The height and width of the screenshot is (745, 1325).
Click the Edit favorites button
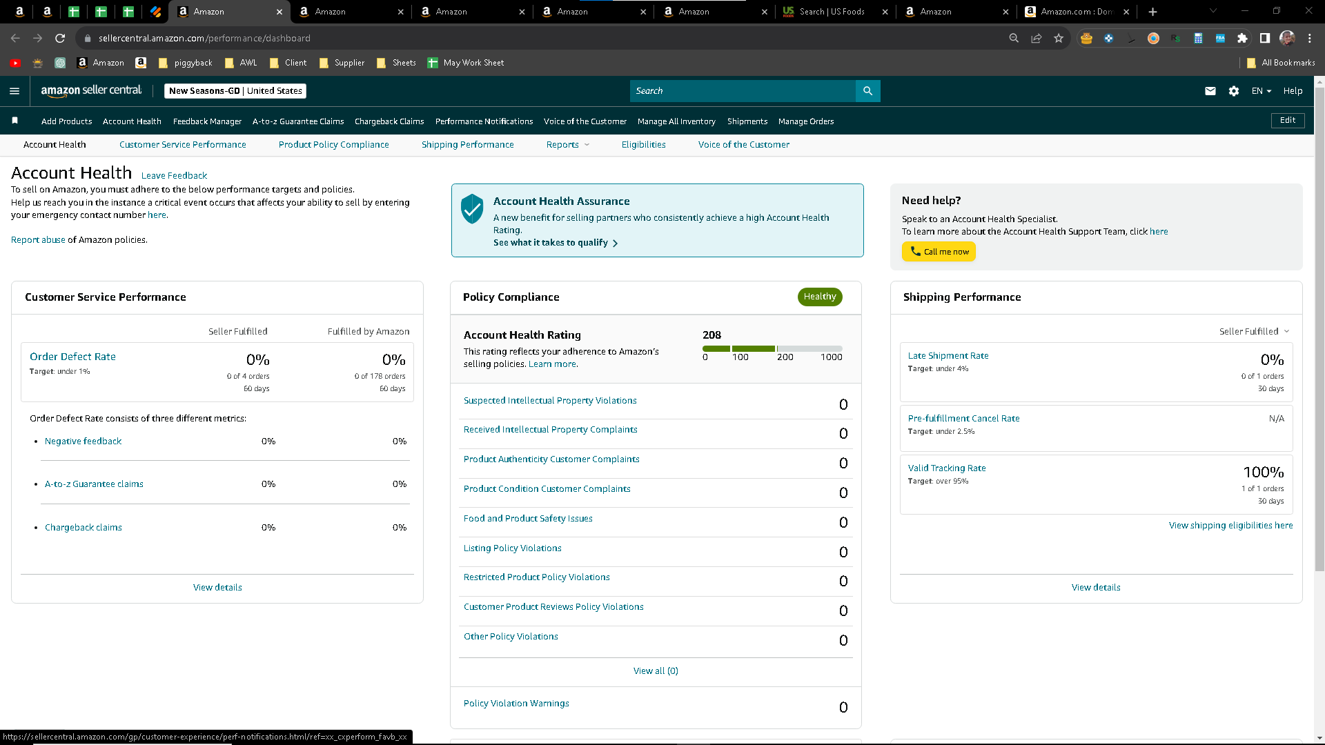pyautogui.click(x=1288, y=120)
